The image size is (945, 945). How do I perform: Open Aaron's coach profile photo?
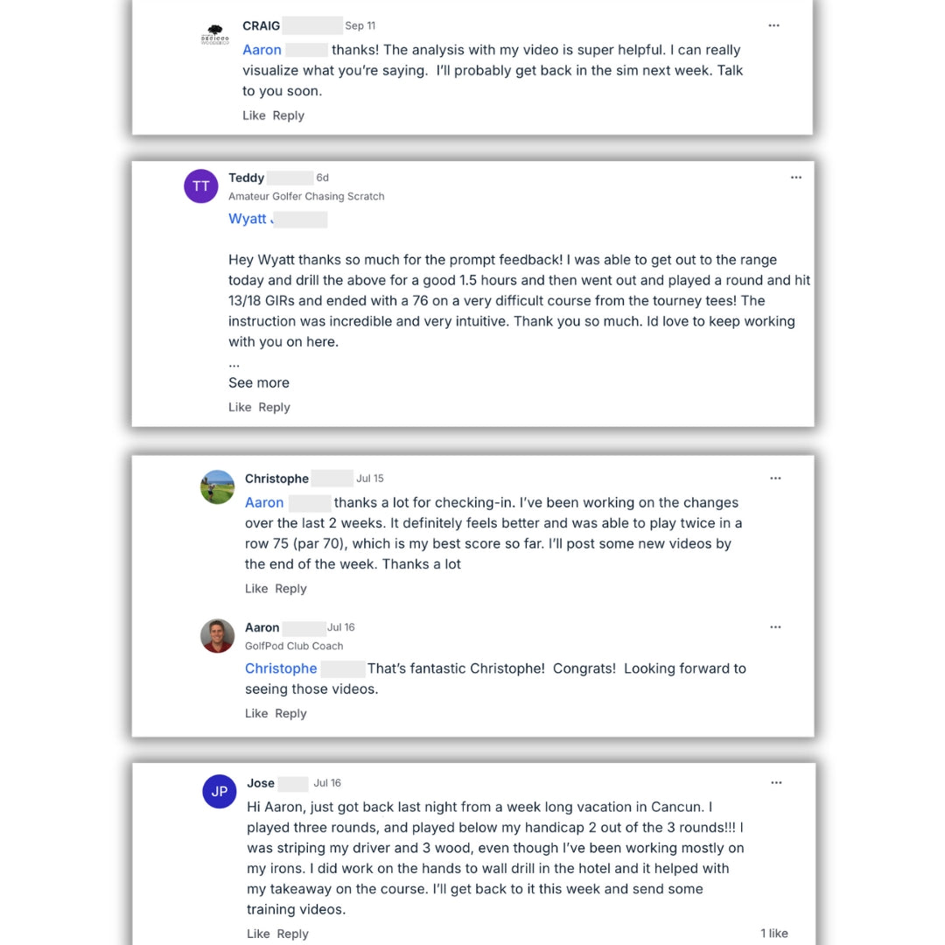coord(217,636)
